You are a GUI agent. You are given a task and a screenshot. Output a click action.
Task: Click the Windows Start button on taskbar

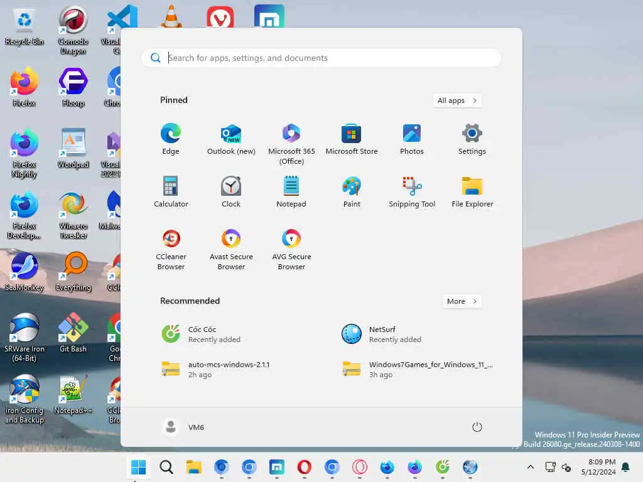138,467
